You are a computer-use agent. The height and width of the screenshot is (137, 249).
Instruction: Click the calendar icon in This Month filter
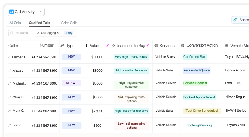[11, 33]
